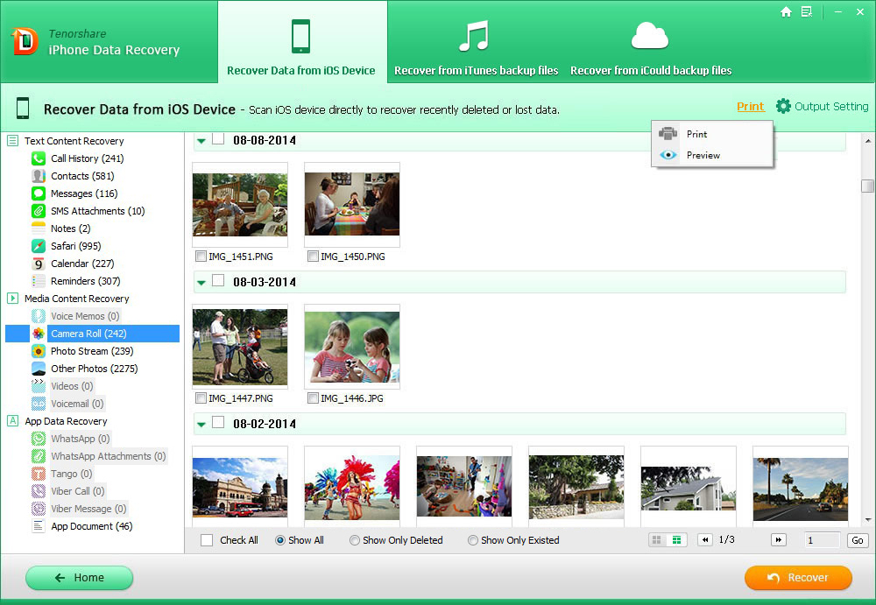Viewport: 876px width, 605px height.
Task: Collapse App Data Recovery section
Action: (12, 420)
